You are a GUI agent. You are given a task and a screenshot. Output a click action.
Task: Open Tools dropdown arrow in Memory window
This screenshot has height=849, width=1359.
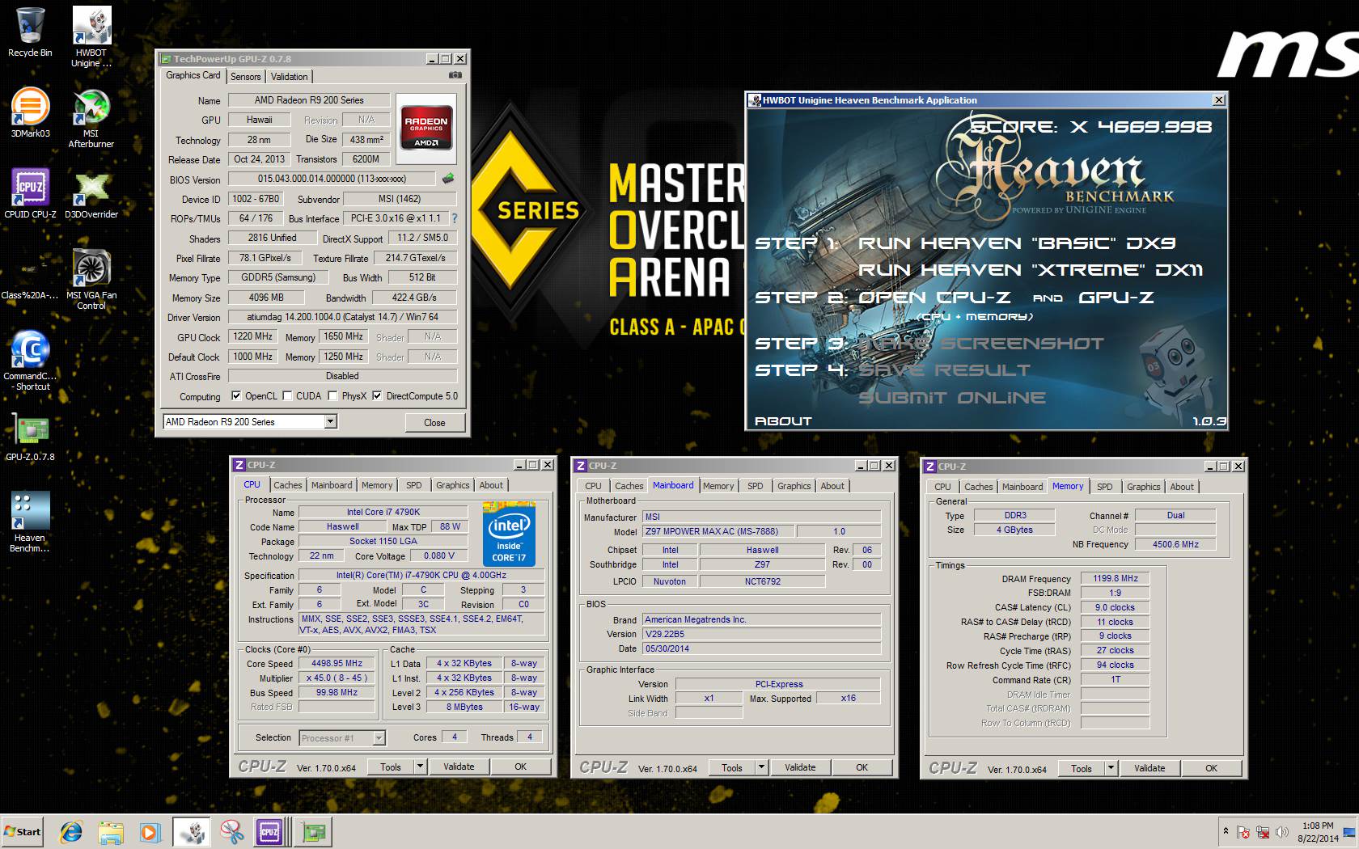(x=1111, y=767)
